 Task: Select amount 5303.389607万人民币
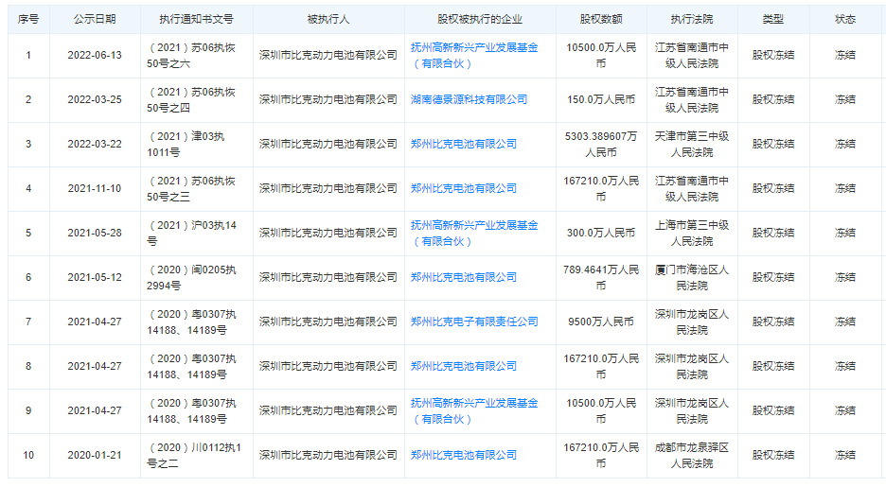(x=601, y=144)
